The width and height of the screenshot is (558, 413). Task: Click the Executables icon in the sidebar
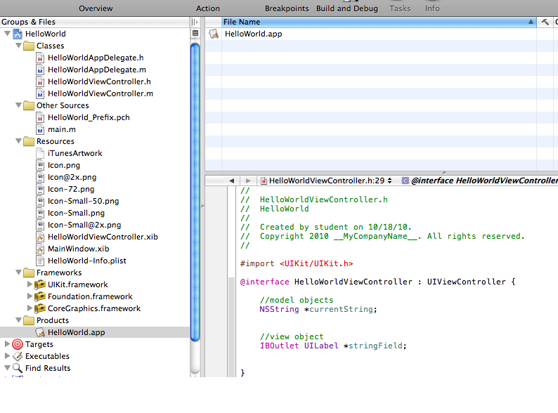click(18, 356)
